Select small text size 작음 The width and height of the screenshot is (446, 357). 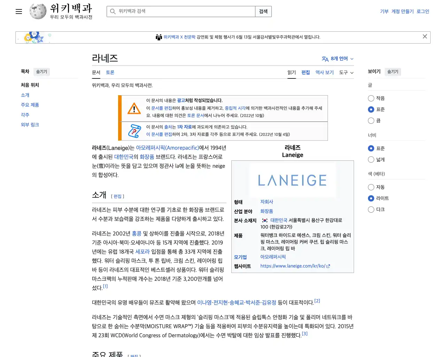(371, 98)
